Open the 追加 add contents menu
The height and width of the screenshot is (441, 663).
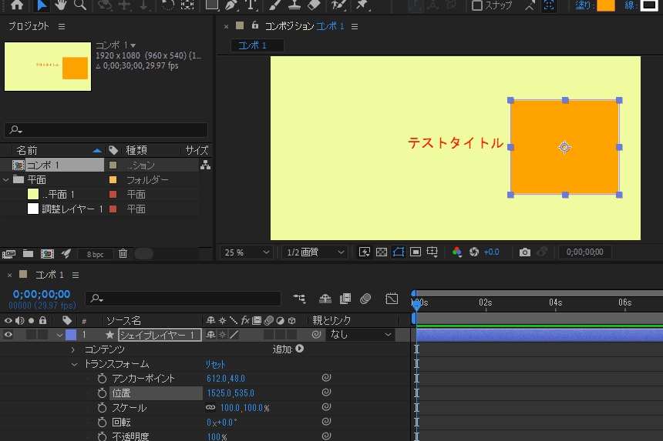(300, 349)
